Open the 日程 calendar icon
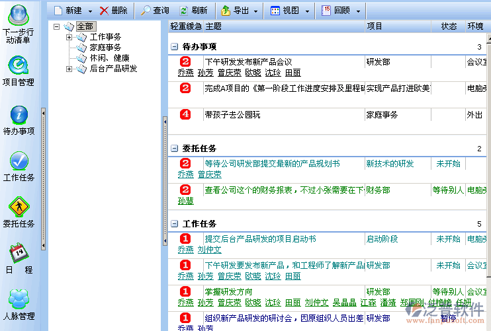 19,252
